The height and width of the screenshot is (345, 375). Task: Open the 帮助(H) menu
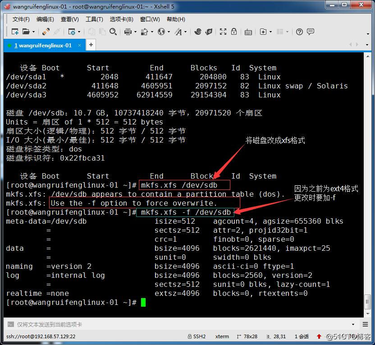[x=176, y=19]
